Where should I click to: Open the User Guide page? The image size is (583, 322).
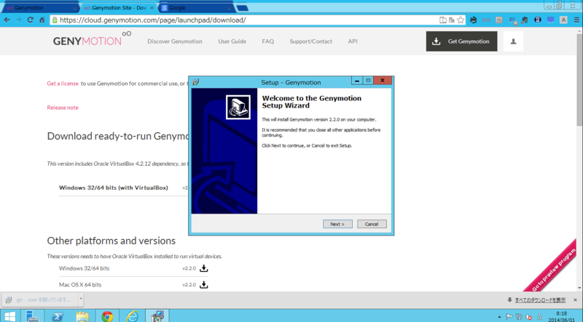tap(232, 41)
